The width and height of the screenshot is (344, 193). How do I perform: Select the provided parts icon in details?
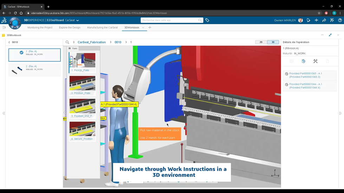(303, 61)
